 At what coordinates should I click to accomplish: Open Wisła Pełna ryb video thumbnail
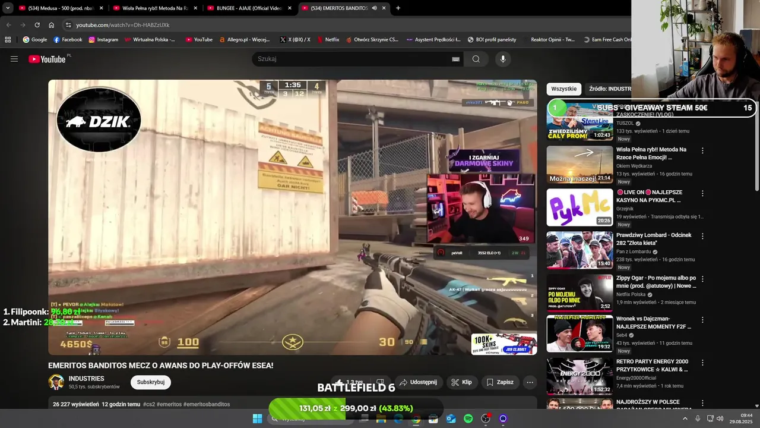[579, 165]
